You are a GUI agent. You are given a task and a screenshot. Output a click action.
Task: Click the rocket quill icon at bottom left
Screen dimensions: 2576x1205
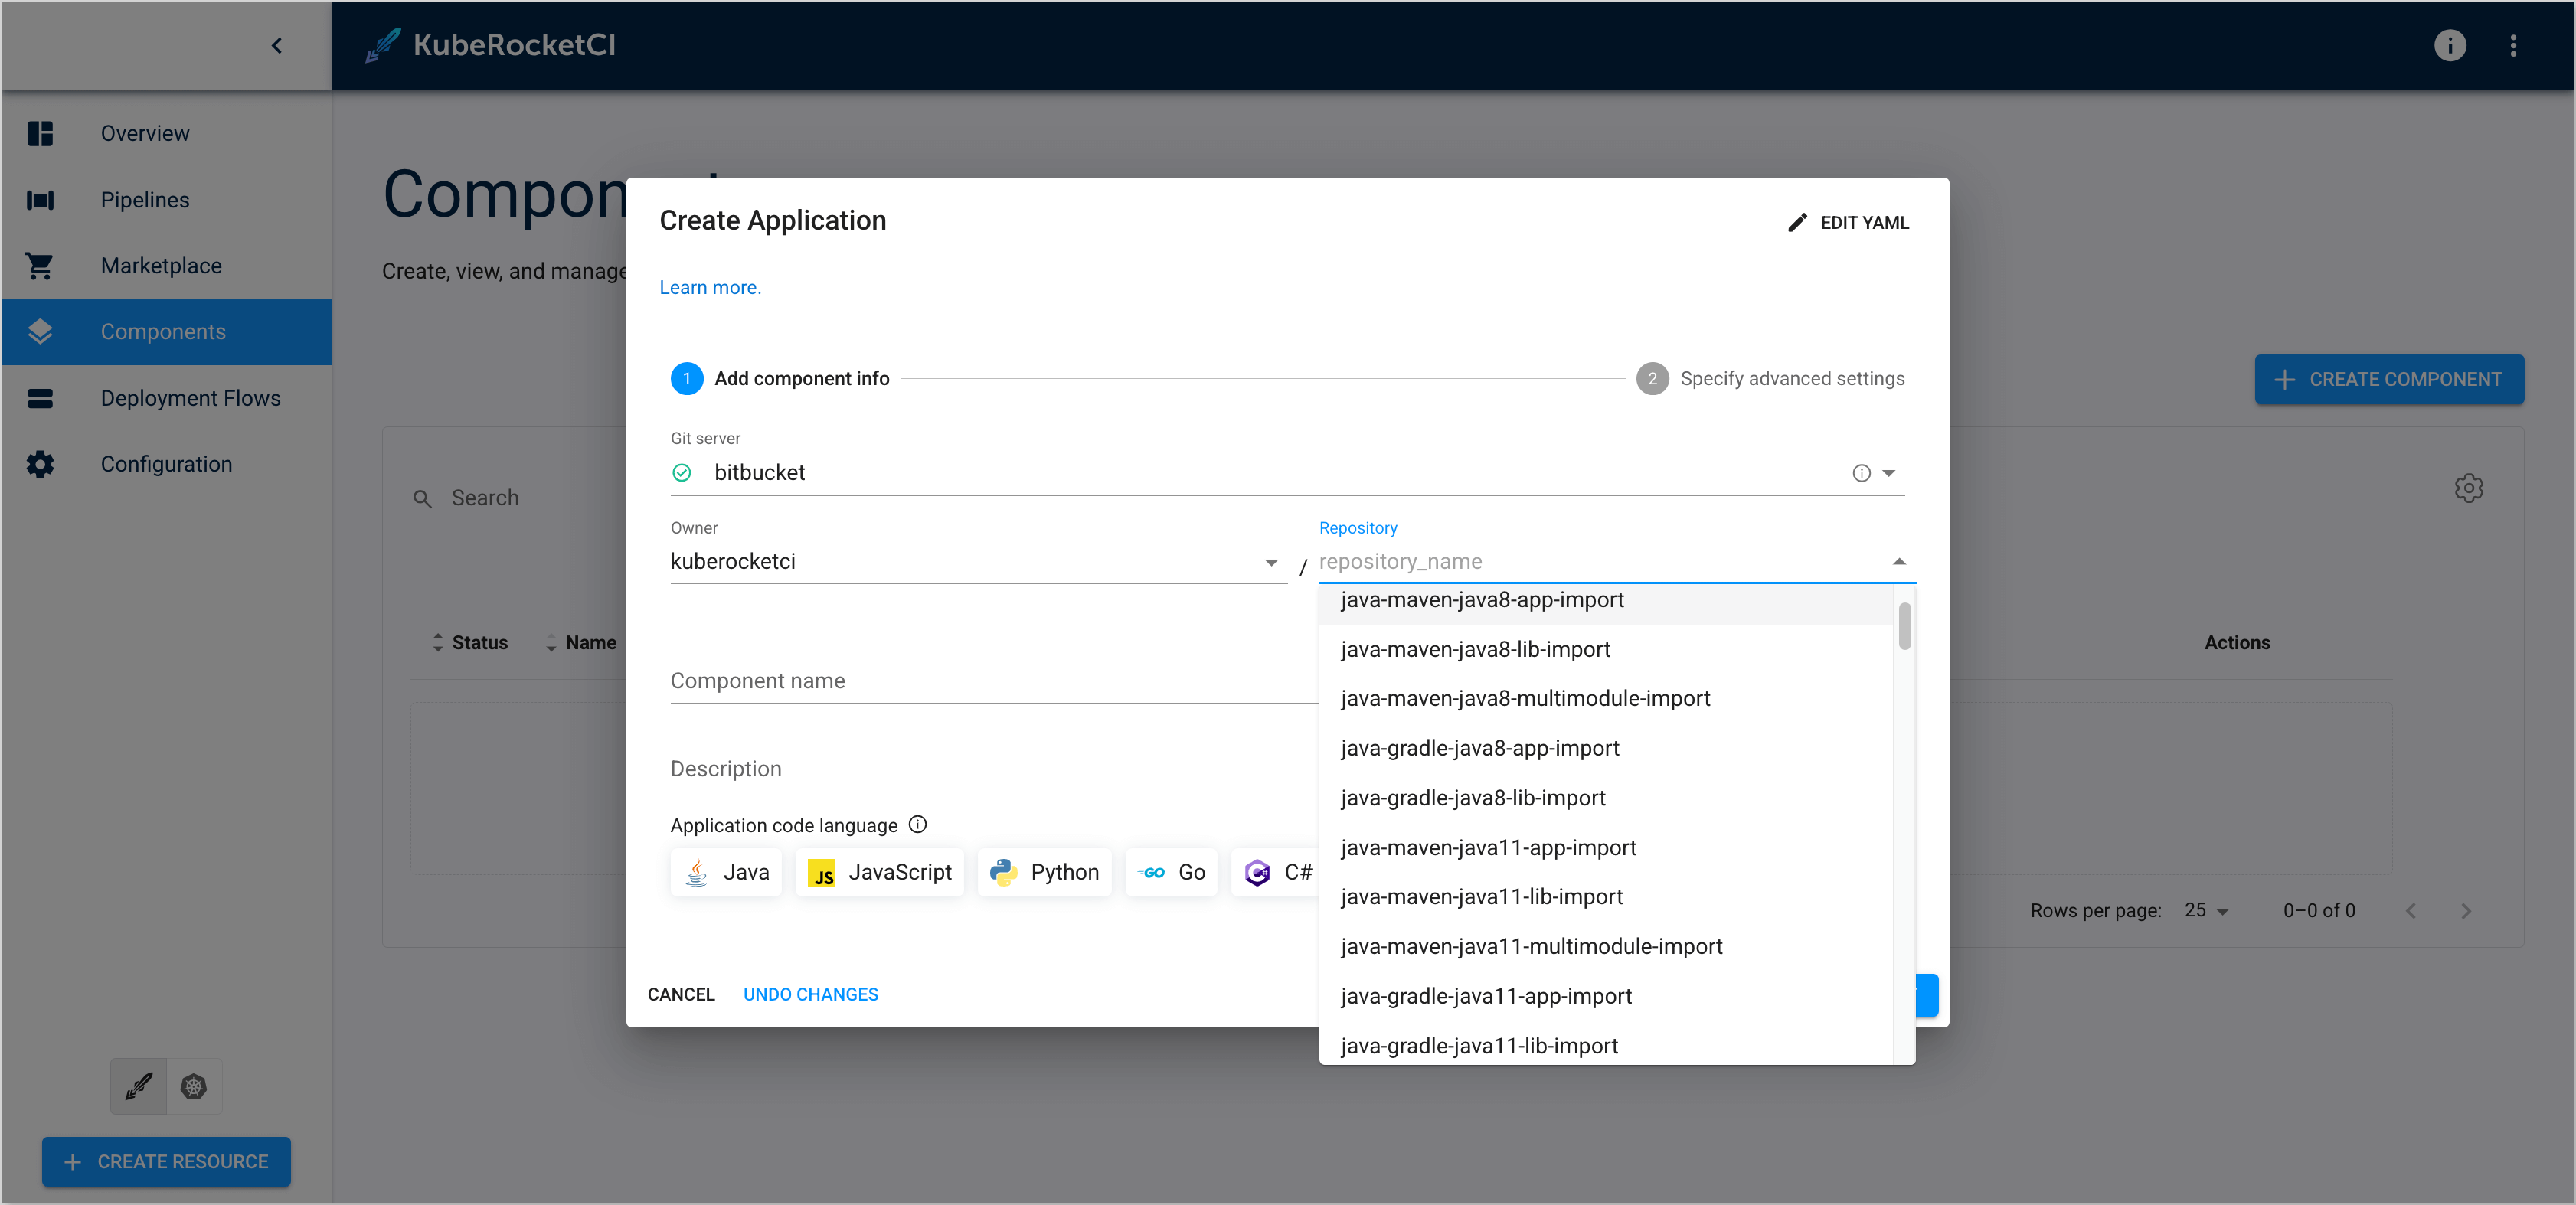139,1086
